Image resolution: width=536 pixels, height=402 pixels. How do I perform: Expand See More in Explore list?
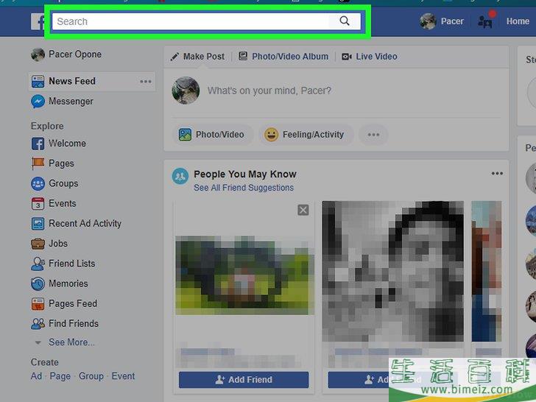[x=71, y=342]
